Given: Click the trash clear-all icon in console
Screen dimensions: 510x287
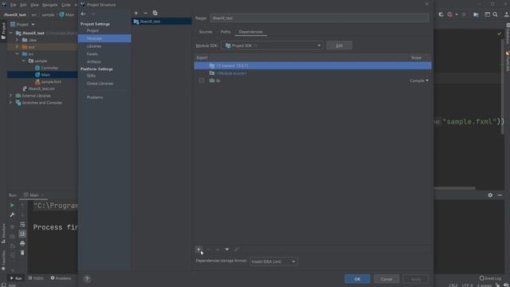Looking at the screenshot, I should point(22,253).
